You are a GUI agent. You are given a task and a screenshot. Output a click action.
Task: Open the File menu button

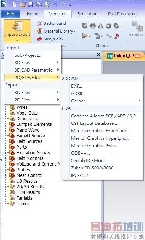tap(10, 14)
